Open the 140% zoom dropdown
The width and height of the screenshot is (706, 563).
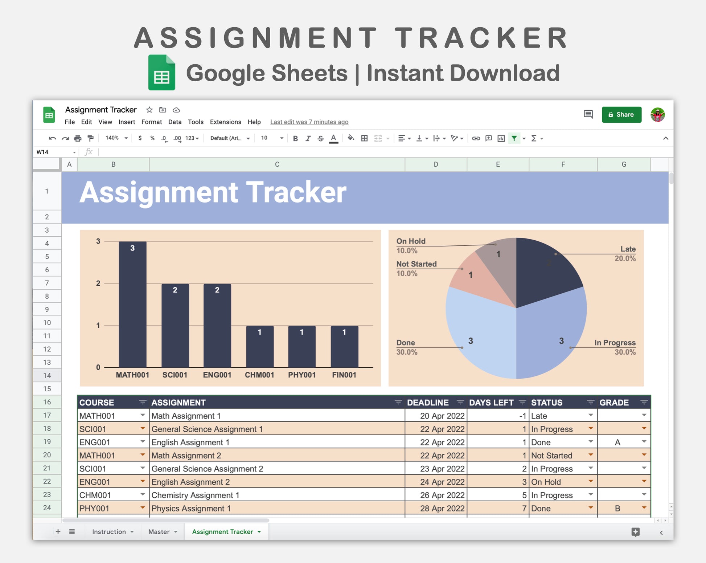pos(116,138)
